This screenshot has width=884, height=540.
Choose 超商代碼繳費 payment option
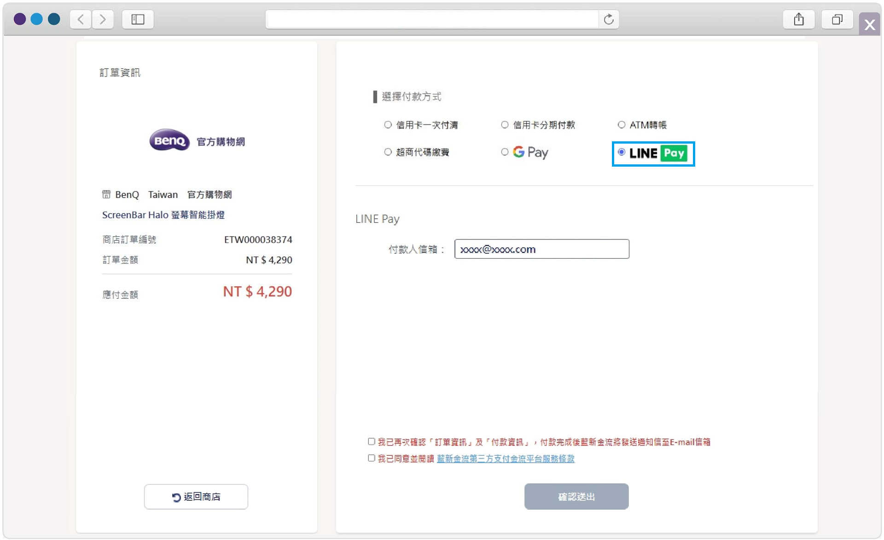[387, 152]
